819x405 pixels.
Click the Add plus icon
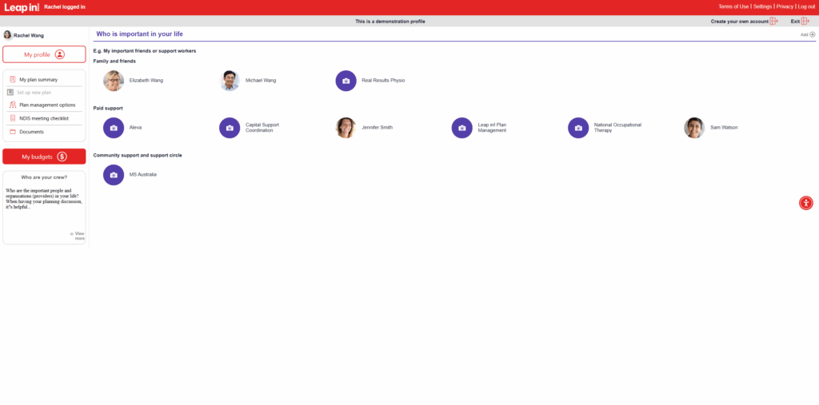coord(813,34)
